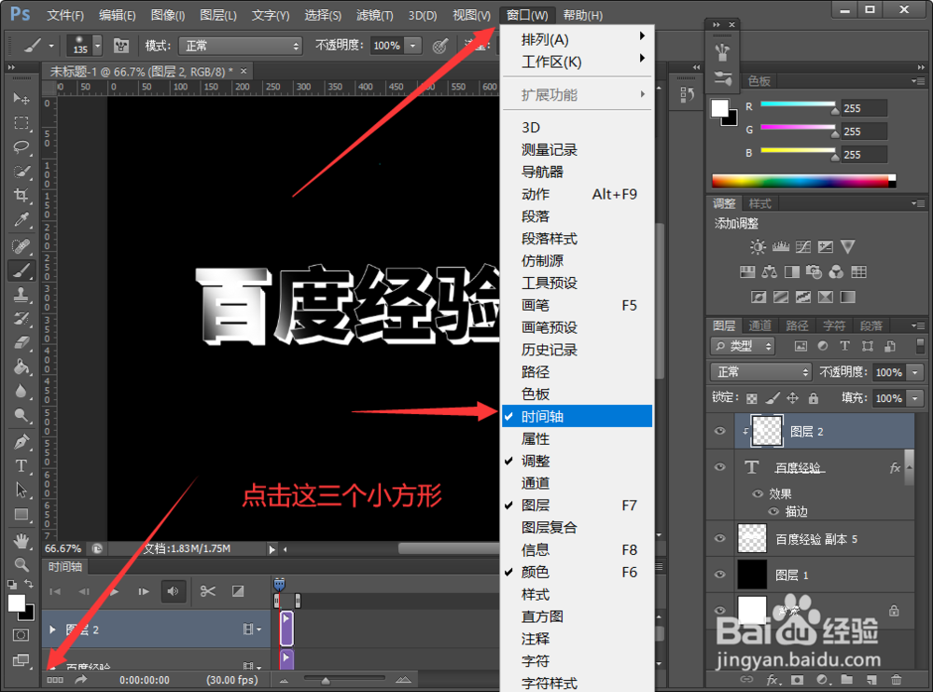The width and height of the screenshot is (933, 692).
Task: Toggle lock transparent pixels icon
Action: pyautogui.click(x=752, y=398)
